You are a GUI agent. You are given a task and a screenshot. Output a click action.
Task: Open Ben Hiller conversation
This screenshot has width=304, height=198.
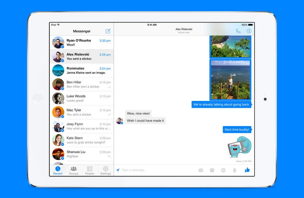click(82, 84)
